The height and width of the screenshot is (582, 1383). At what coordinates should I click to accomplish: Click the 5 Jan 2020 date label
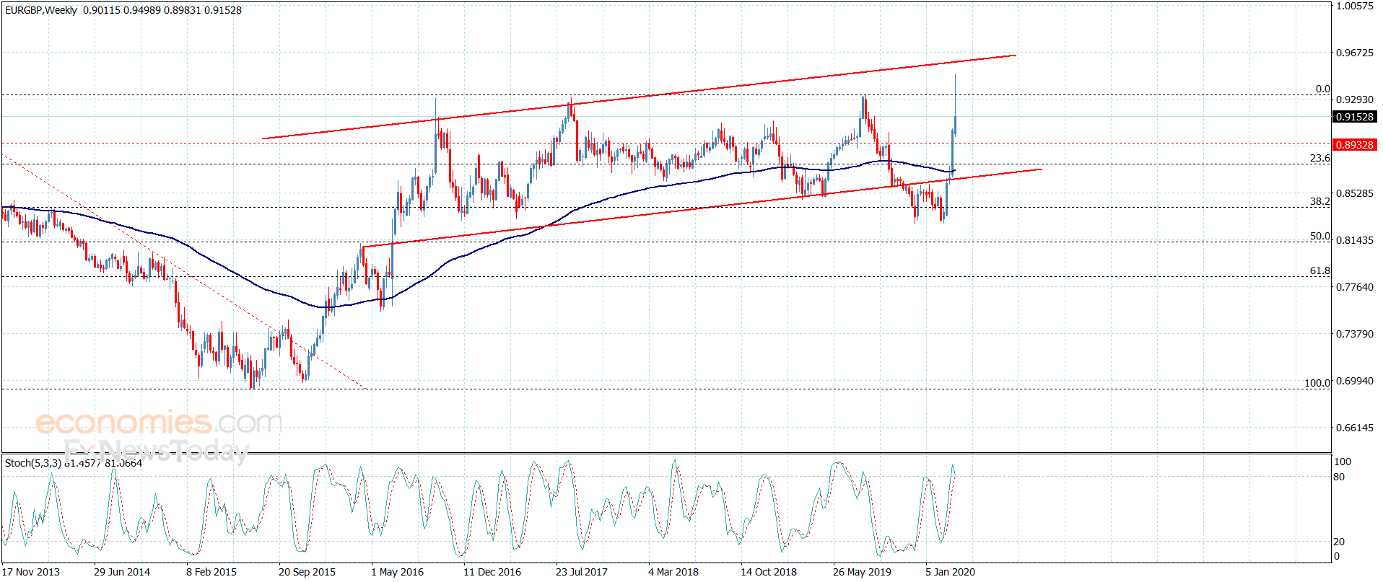950,572
